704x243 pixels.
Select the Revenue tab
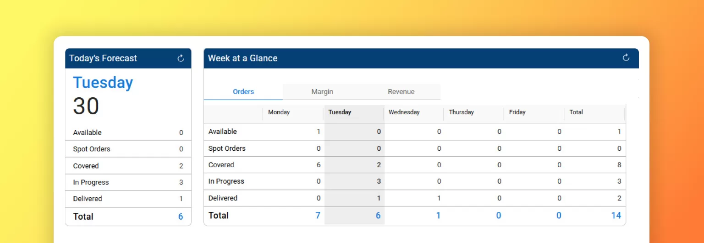(401, 92)
